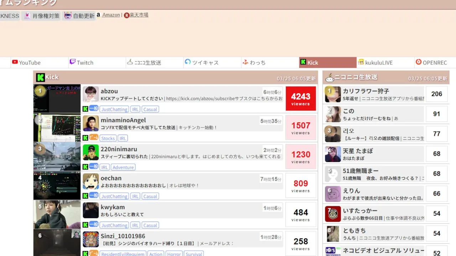Screen dimensions: 456x256
Task: Open the minaminoAngel channel name link
Action: point(123,120)
